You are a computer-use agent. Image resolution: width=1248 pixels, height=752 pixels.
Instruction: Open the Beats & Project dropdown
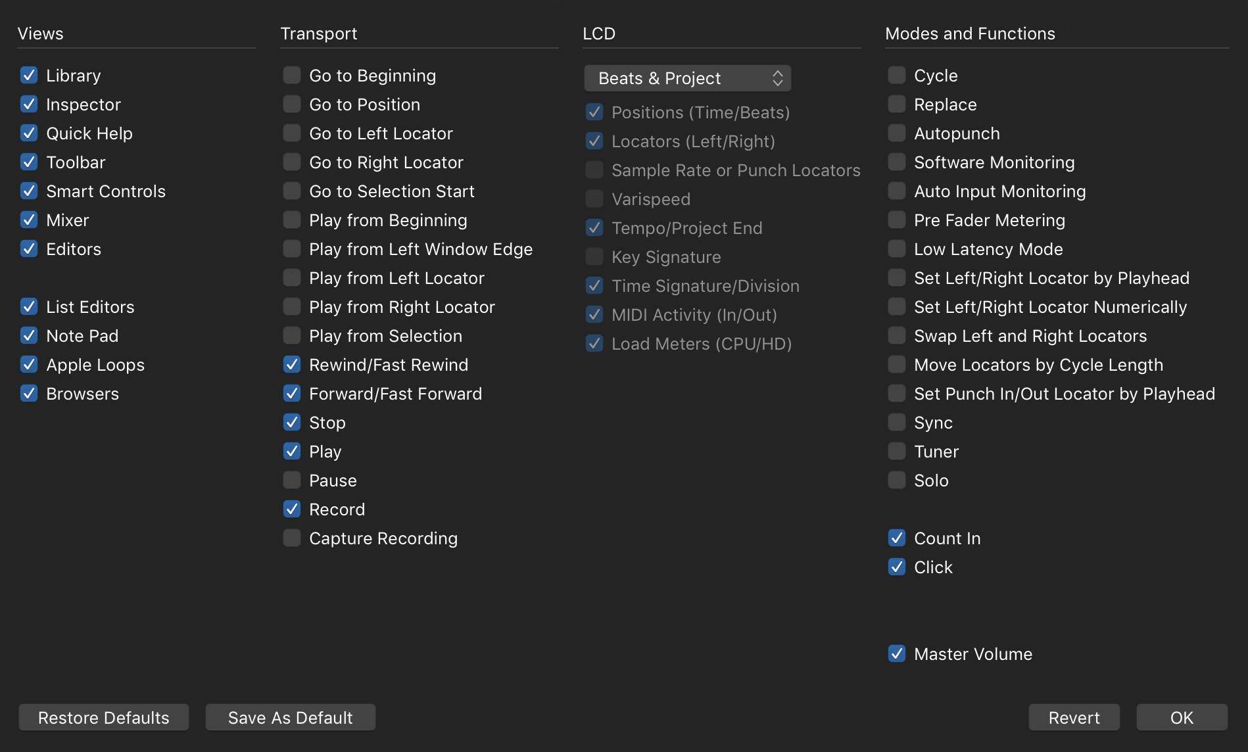click(687, 78)
